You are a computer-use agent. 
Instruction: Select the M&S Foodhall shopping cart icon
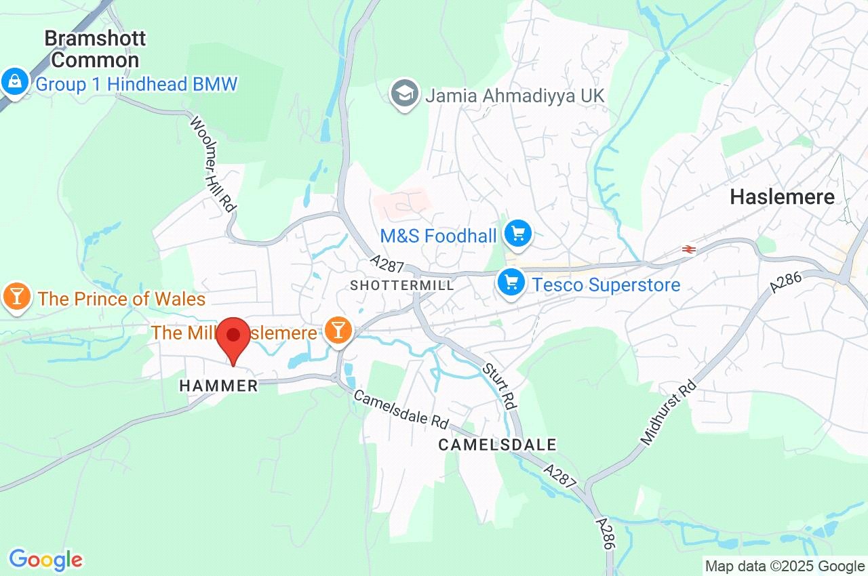click(x=519, y=234)
